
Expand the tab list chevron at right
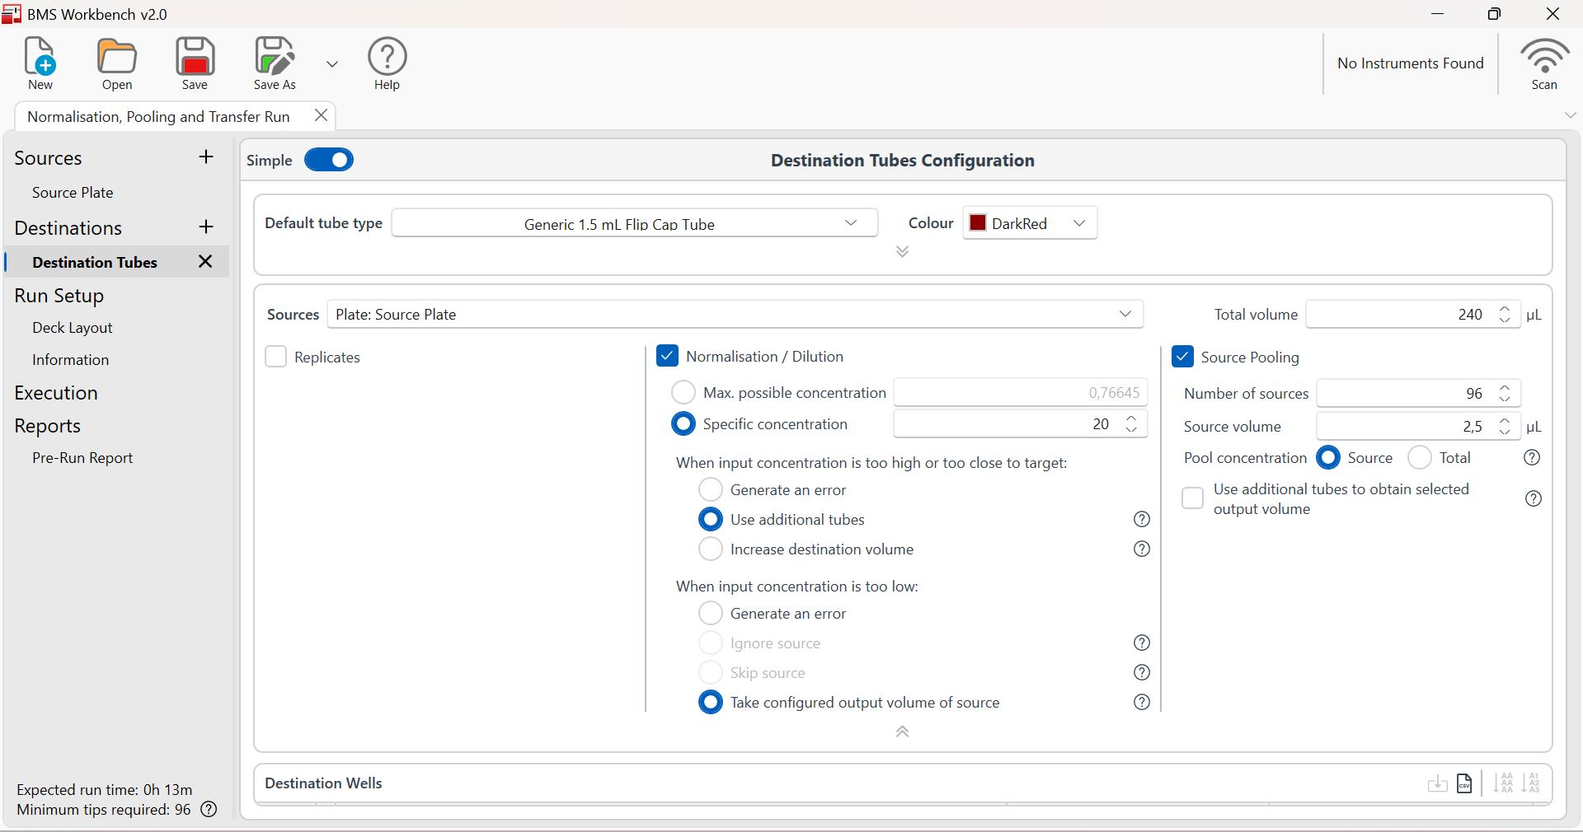pyautogui.click(x=1570, y=115)
